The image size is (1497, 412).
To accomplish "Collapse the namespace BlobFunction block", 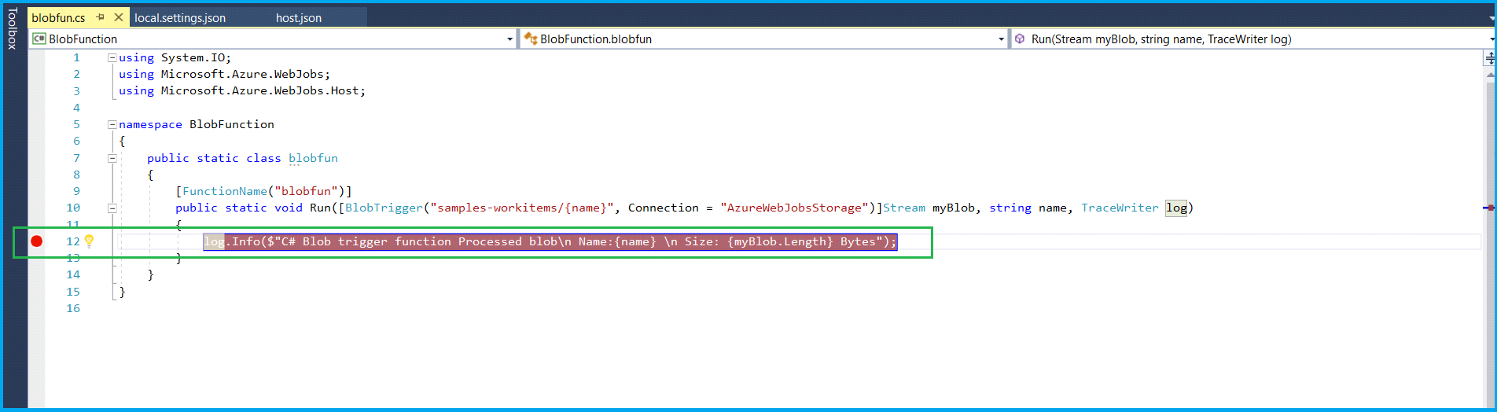I will [112, 124].
